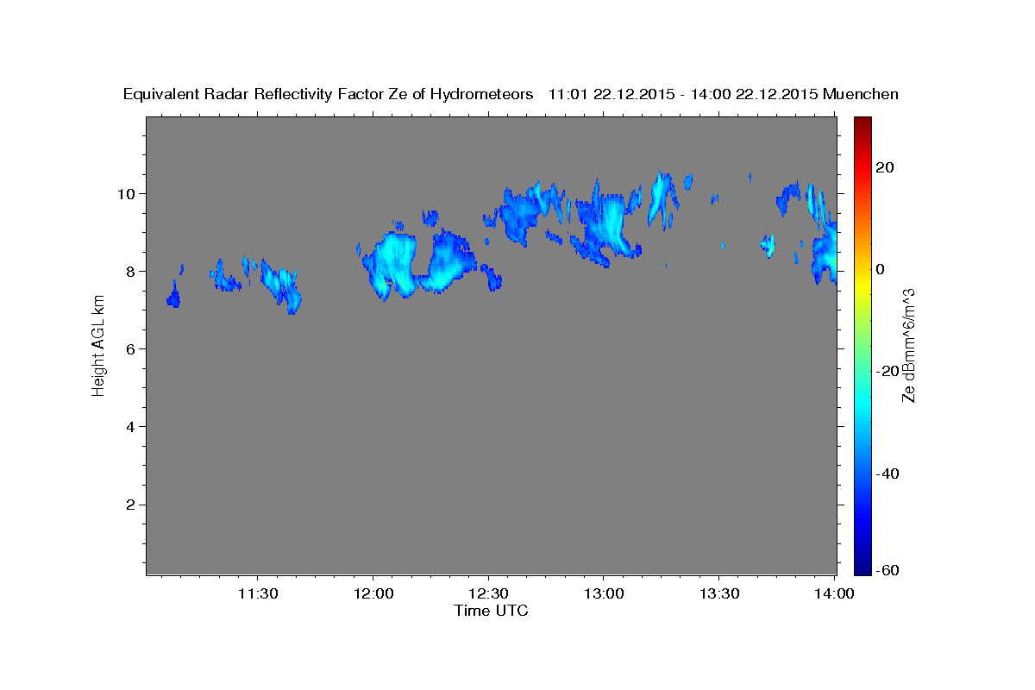
Task: Click the colorbar value 0
Action: tap(881, 269)
